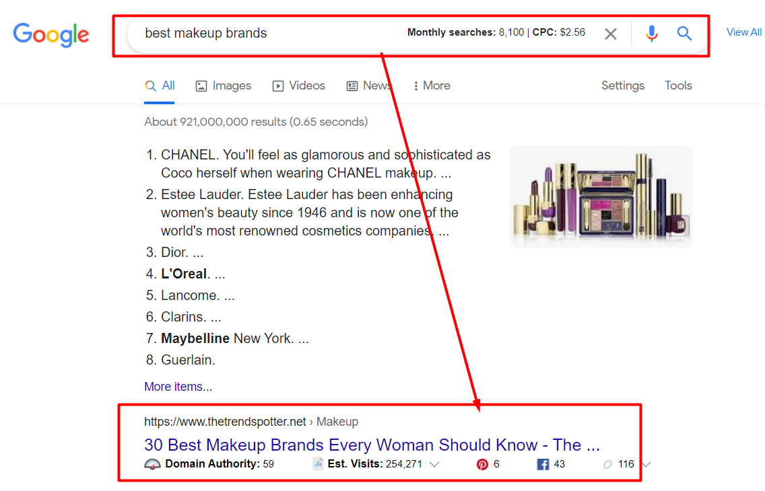This screenshot has height=491, width=765.
Task: Click the Est. Visits chart icon
Action: (317, 463)
